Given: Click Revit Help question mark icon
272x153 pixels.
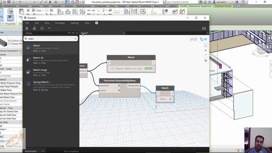Looking at the screenshot, I should (243, 2).
